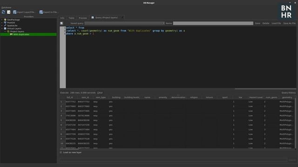
Task: Click the Refresh toolbar icon
Action: click(3, 12)
